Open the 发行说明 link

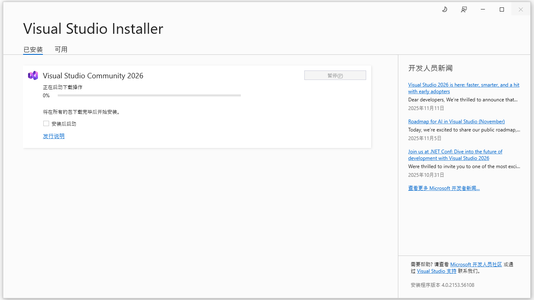click(x=54, y=136)
